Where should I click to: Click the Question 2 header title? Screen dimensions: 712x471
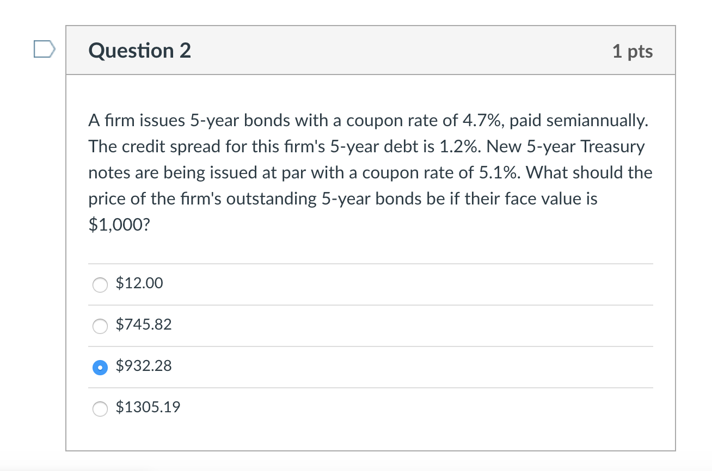[x=139, y=50]
